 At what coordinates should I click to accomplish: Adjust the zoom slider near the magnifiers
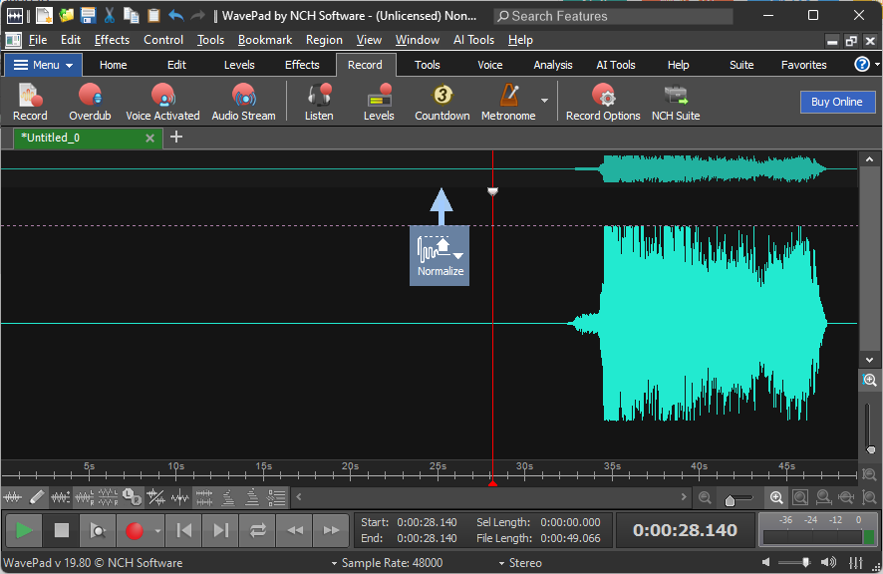tap(736, 497)
